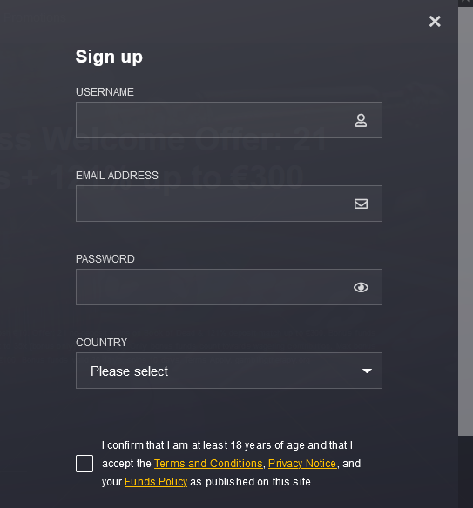Expand Country list via the caret arrow

[367, 371]
